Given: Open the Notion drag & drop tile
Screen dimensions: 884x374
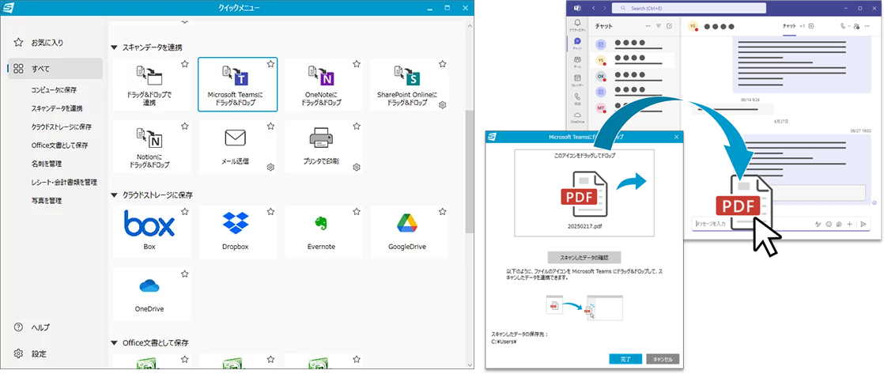Looking at the screenshot, I should [152, 146].
